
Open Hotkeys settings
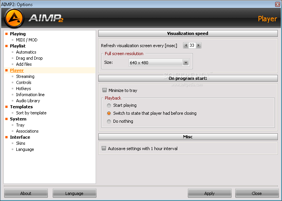(24, 89)
